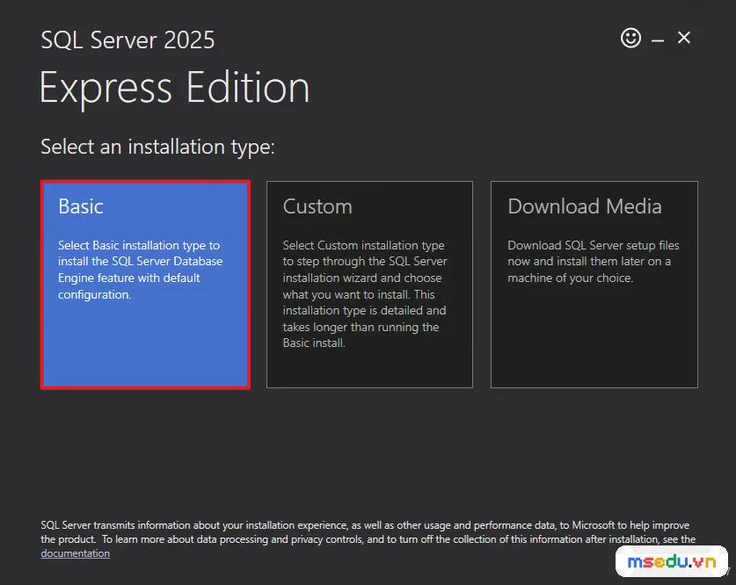Close the SQL Server installer window
The image size is (736, 585).
(683, 38)
